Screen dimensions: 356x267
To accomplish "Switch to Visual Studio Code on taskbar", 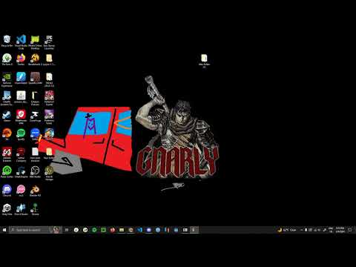I will 139,230.
